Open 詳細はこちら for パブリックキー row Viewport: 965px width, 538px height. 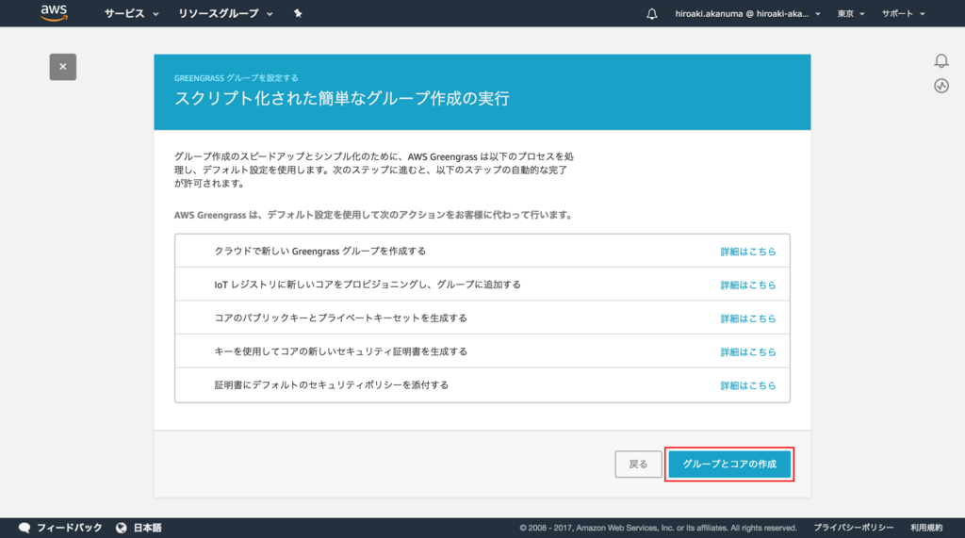click(747, 318)
